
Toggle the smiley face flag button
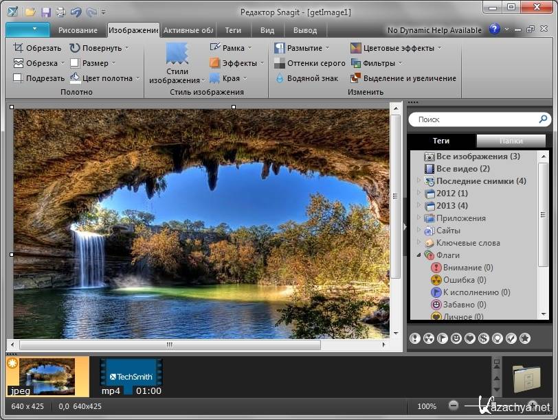[x=456, y=338]
